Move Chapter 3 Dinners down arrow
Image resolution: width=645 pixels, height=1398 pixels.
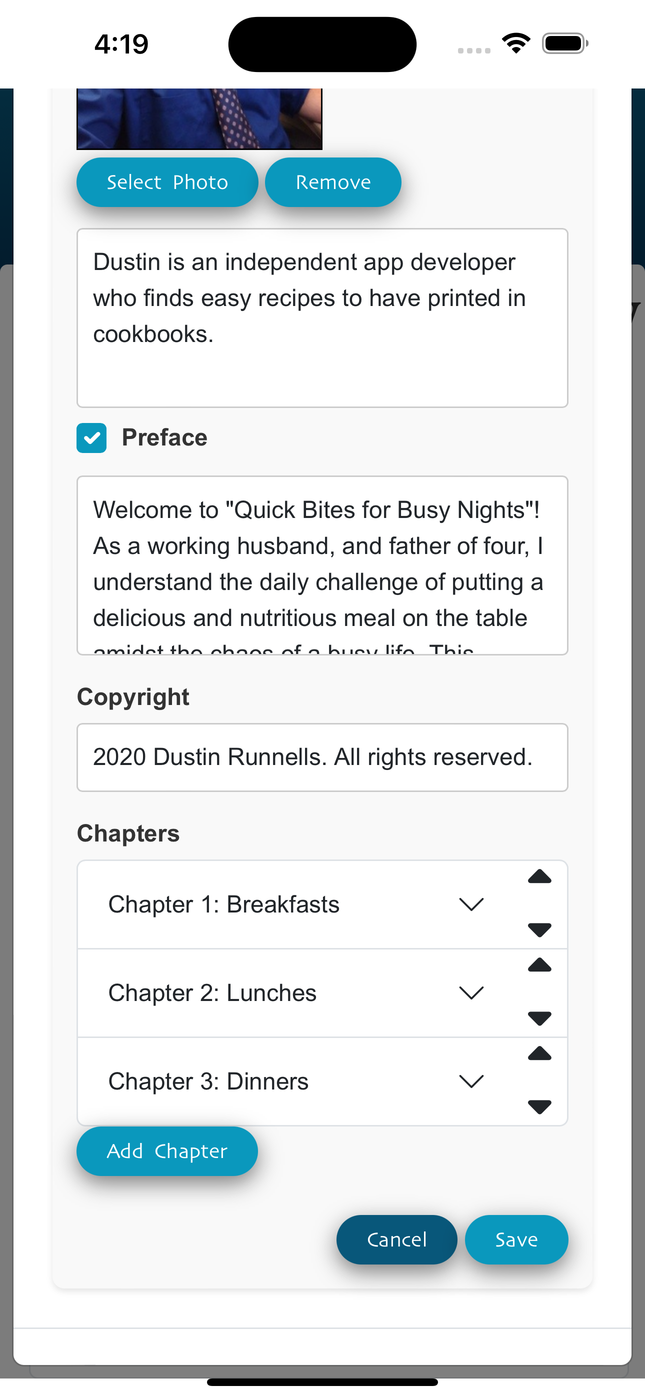pos(539,1106)
